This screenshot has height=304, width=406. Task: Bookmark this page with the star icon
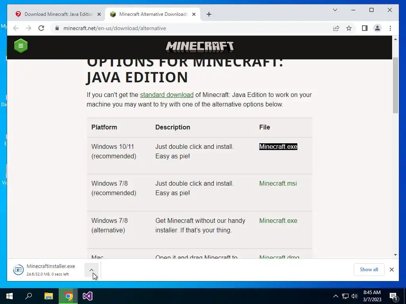point(349,28)
